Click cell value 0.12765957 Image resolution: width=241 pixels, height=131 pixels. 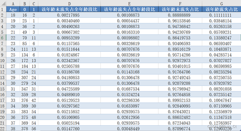(x=221, y=123)
